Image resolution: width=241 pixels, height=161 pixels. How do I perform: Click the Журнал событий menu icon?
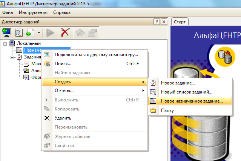tap(47, 136)
